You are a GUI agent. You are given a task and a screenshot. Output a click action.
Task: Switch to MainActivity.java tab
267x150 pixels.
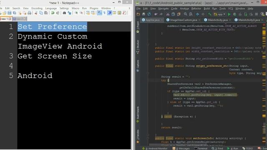pyautogui.click(x=217, y=20)
